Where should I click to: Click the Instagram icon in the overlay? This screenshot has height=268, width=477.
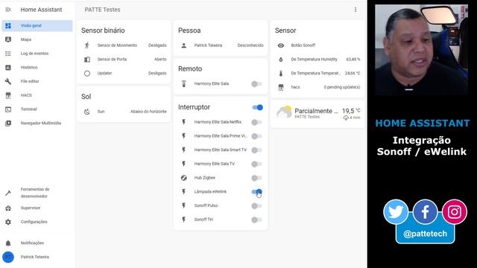454,211
